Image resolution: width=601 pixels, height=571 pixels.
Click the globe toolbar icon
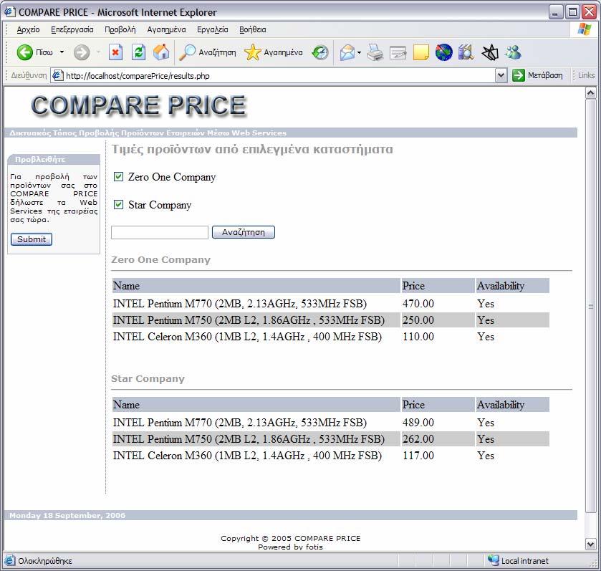[x=444, y=52]
